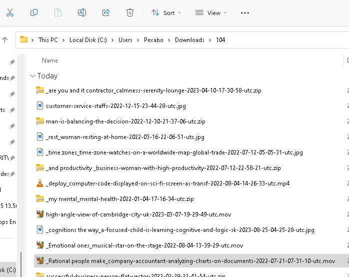Open the Sort dropdown menu
Viewport: 349px width, 277px height.
click(166, 13)
